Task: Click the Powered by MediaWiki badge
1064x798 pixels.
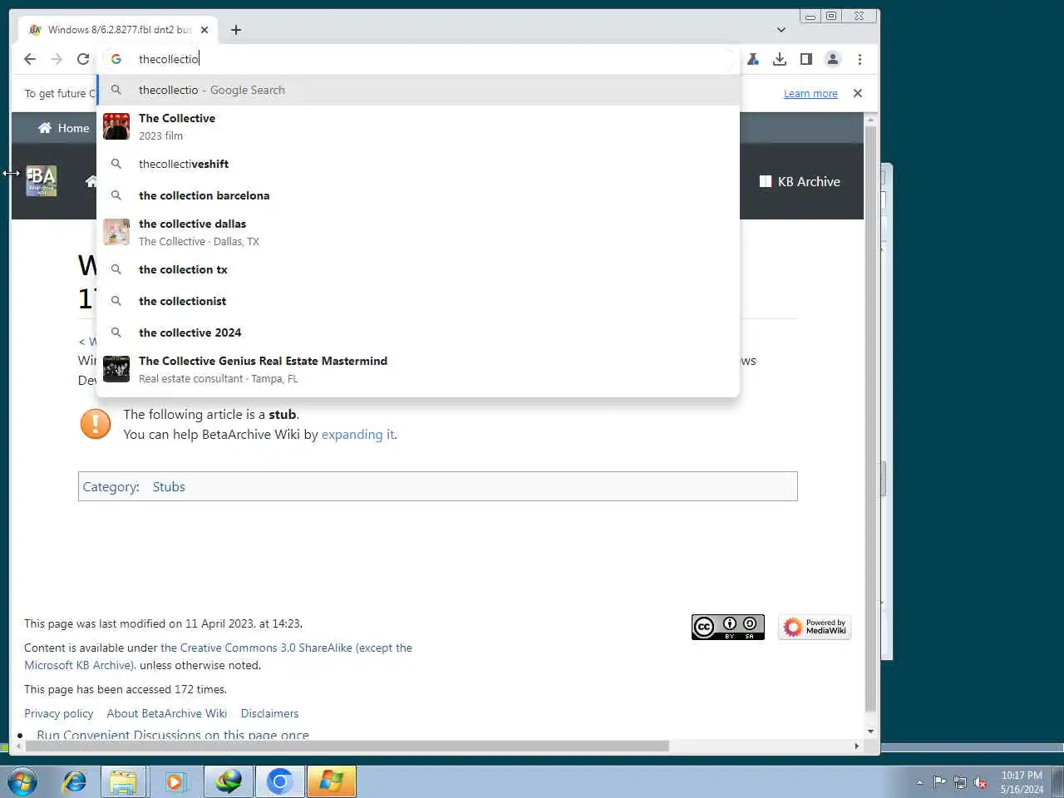Action: (815, 627)
